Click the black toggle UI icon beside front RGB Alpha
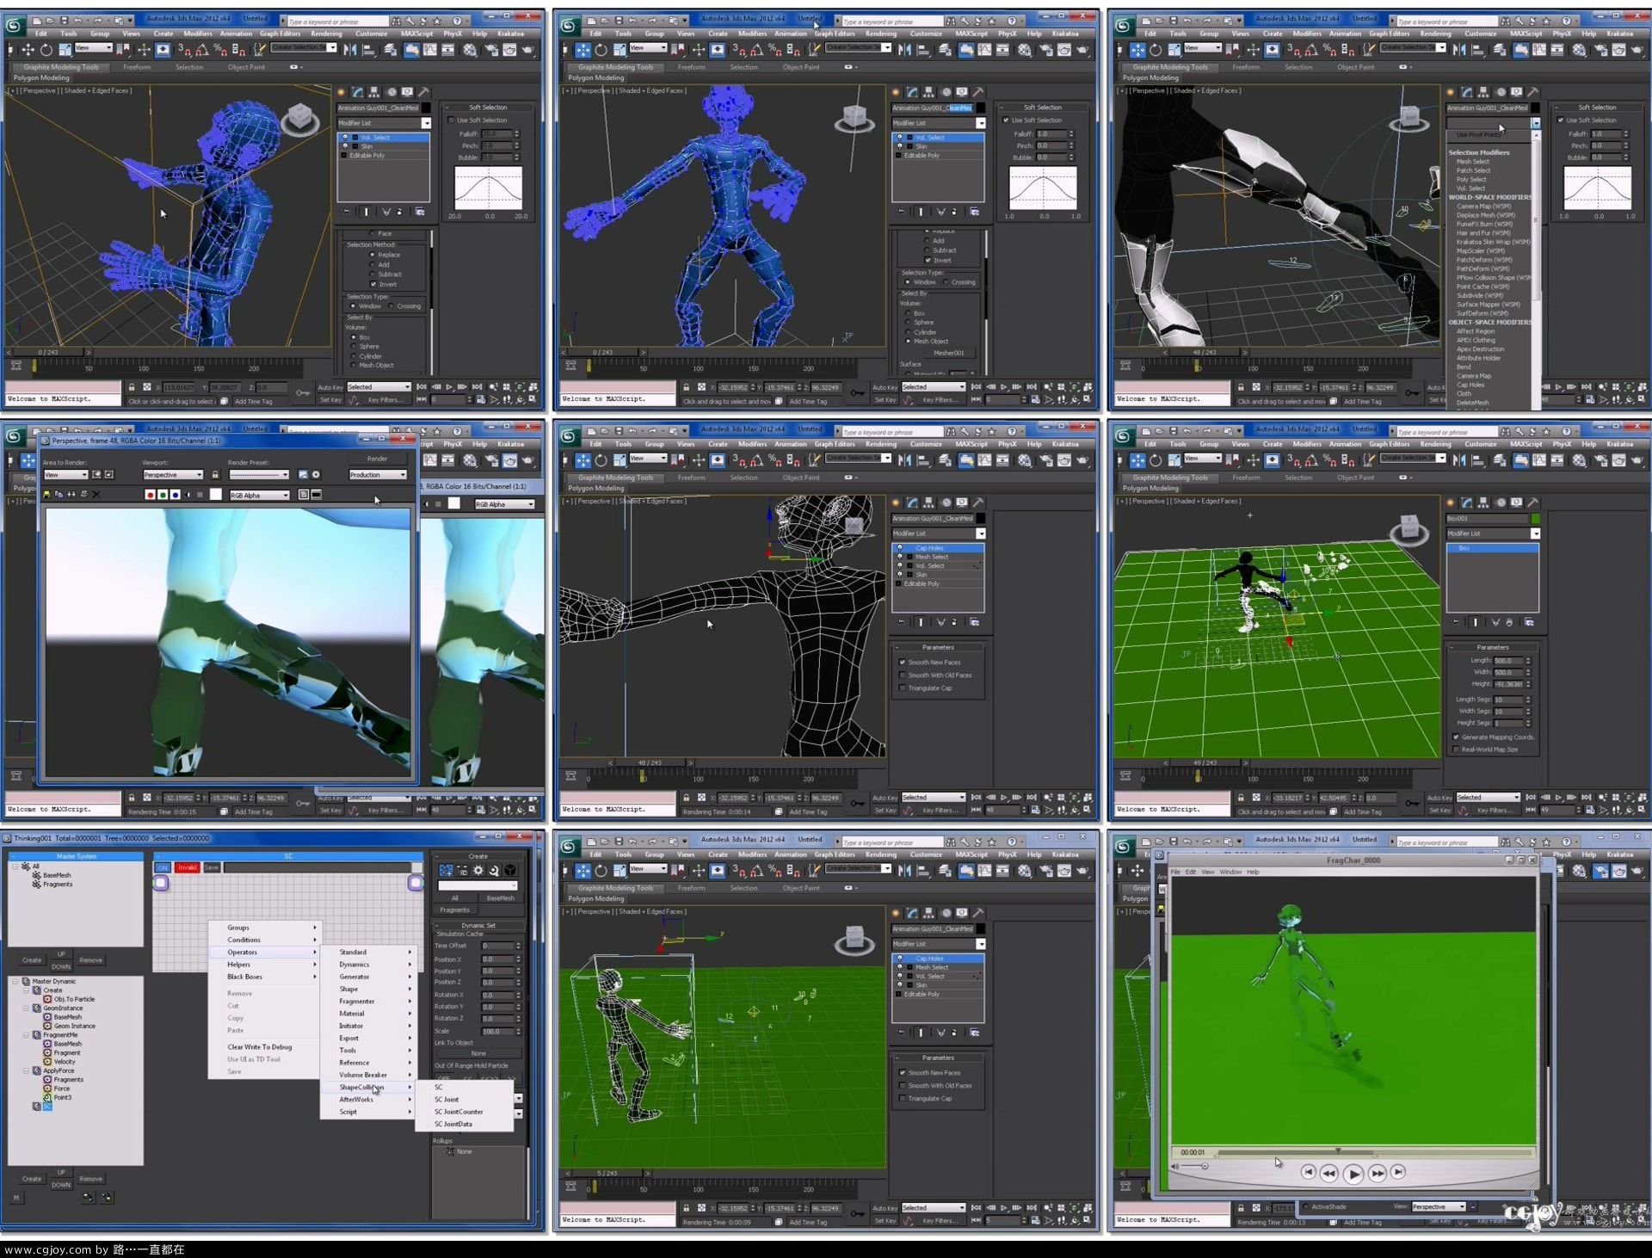 317,495
